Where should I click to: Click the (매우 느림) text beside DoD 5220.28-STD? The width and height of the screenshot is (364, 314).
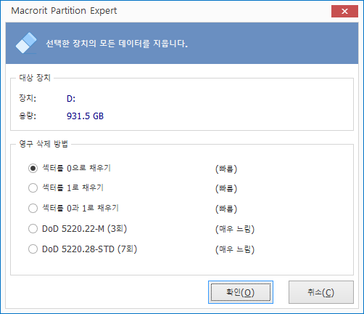(235, 249)
